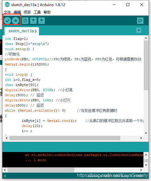Click the Verify (checkmark) button
The height and width of the screenshot is (181, 151).
7,21
